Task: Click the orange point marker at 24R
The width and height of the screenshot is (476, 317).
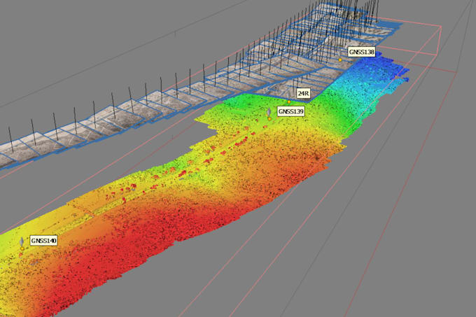Action: (x=289, y=102)
